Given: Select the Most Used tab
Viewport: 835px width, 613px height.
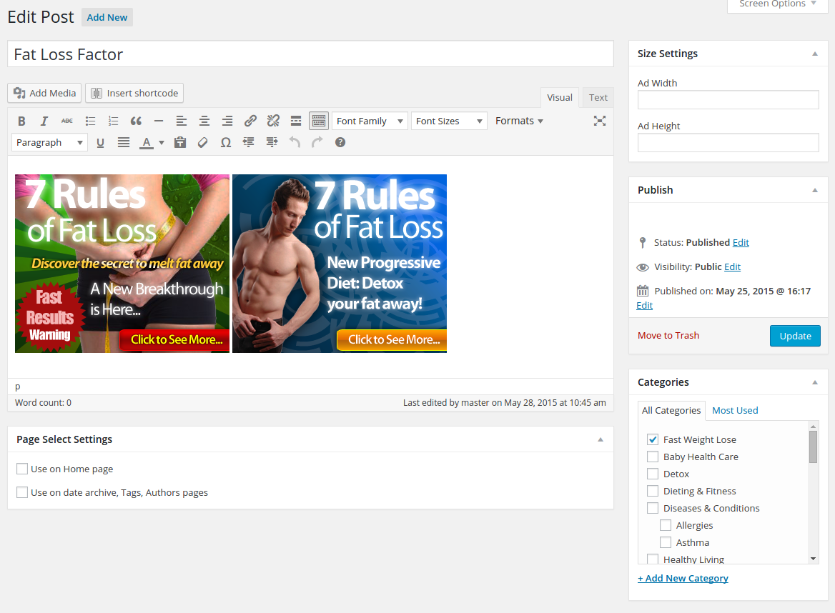Looking at the screenshot, I should tap(735, 410).
